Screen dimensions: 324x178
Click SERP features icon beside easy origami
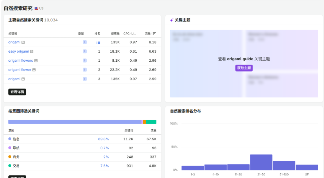pos(32,51)
